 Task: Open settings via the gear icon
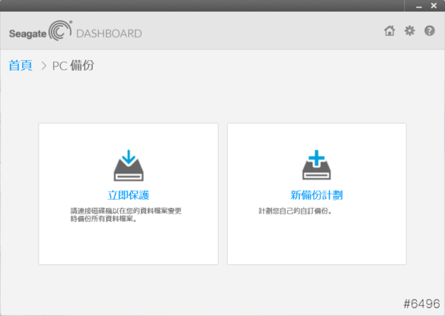(x=409, y=30)
